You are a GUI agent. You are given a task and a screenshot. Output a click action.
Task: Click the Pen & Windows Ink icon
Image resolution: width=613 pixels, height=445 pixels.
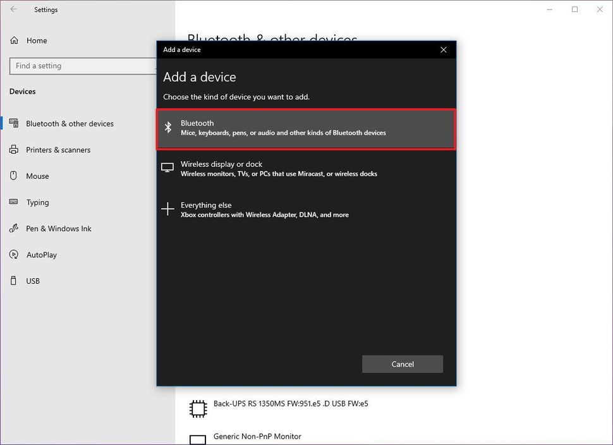click(14, 229)
